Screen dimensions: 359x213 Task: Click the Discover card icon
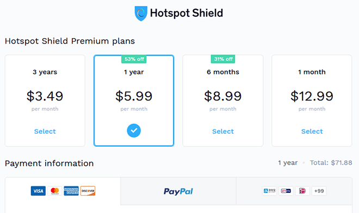coord(88,191)
